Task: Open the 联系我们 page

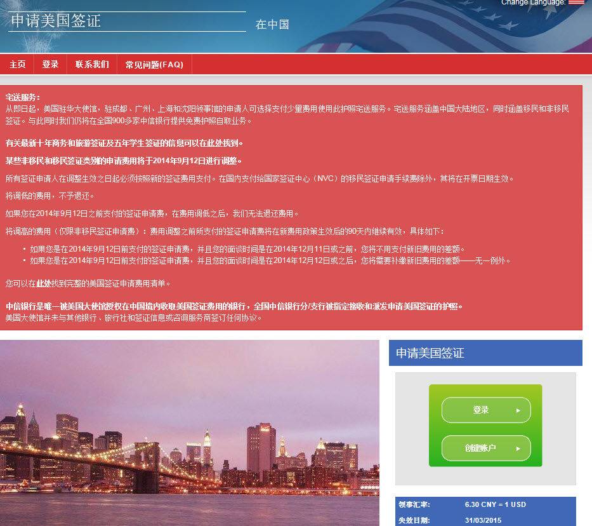Action: click(91, 64)
